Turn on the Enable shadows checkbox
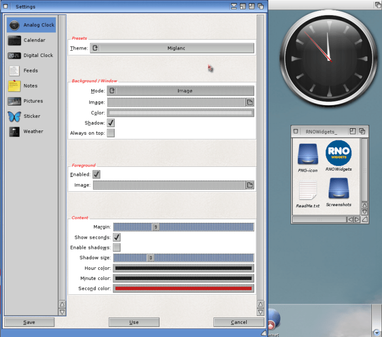The height and width of the screenshot is (337, 382). [x=117, y=248]
